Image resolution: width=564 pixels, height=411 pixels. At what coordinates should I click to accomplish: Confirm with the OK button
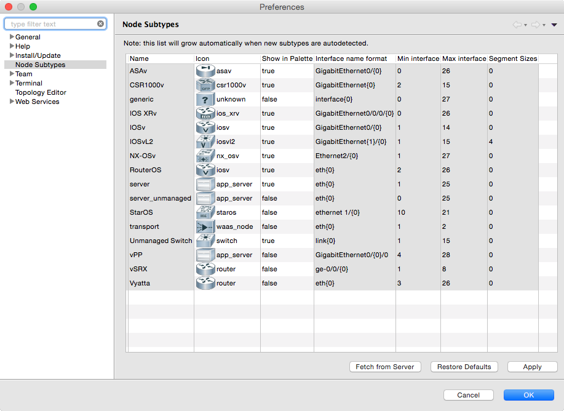coord(529,395)
